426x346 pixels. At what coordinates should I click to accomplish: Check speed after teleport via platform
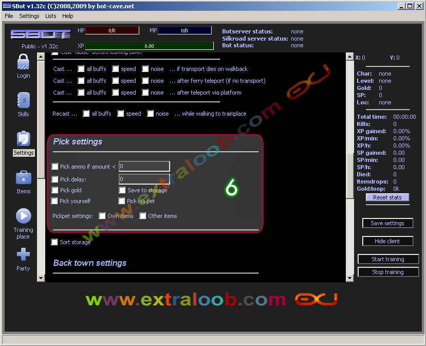116,93
